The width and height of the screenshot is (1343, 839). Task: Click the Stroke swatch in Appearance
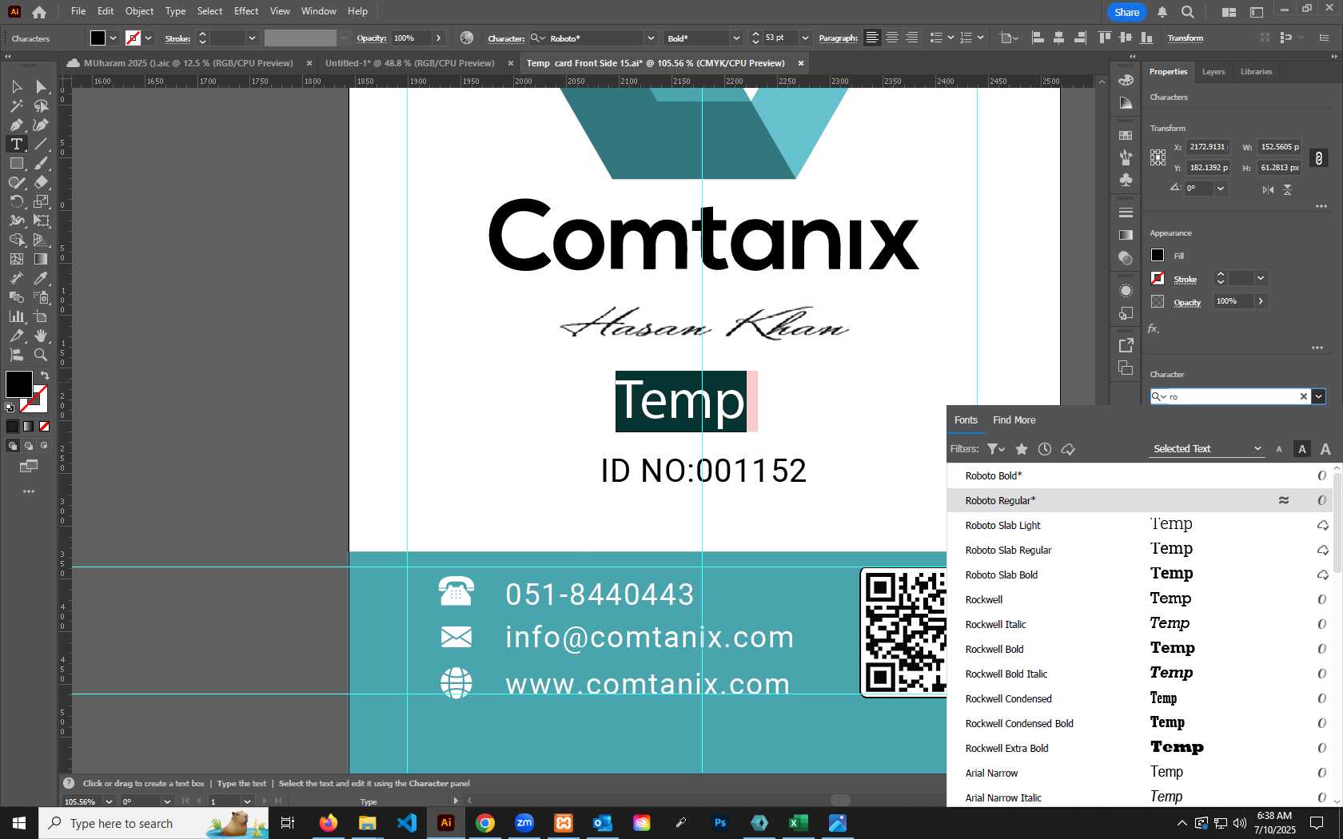tap(1158, 278)
